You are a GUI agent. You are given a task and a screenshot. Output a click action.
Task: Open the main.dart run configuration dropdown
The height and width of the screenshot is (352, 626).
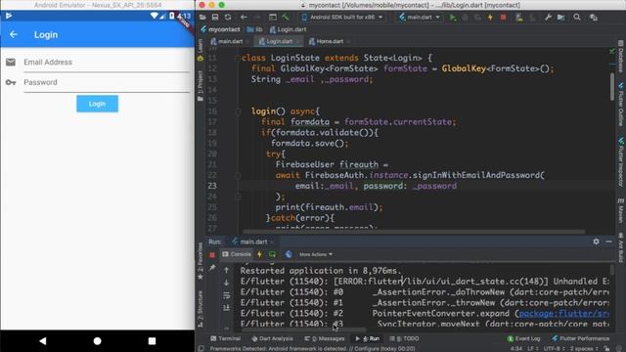click(x=420, y=18)
